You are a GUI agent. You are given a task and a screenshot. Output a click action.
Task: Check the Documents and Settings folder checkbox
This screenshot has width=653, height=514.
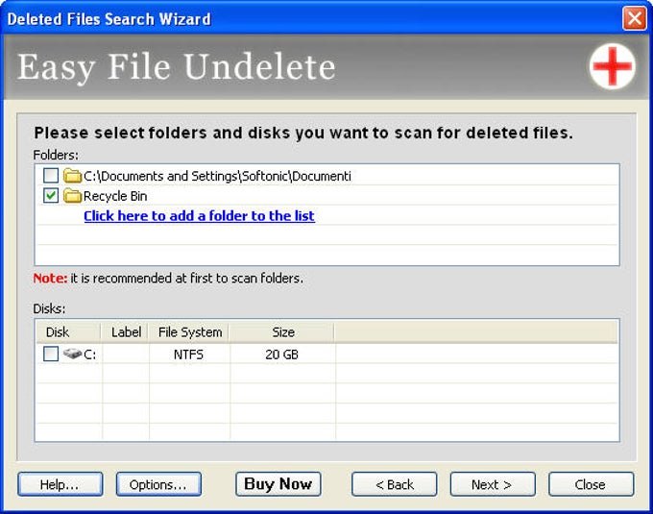click(x=51, y=176)
